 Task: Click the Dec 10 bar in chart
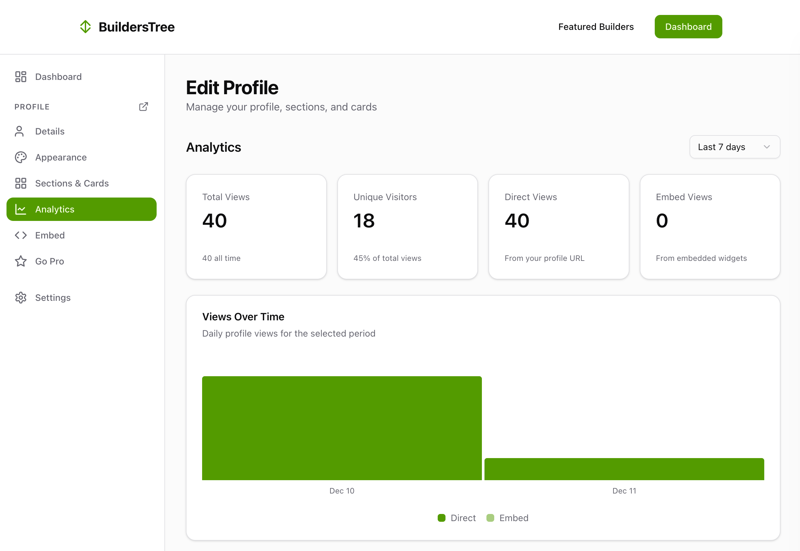(342, 428)
